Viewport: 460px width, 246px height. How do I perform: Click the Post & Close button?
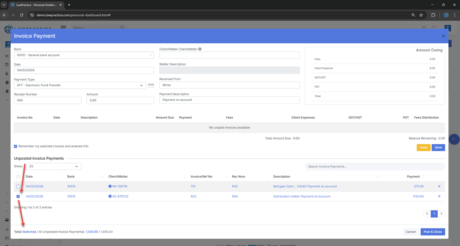point(432,232)
